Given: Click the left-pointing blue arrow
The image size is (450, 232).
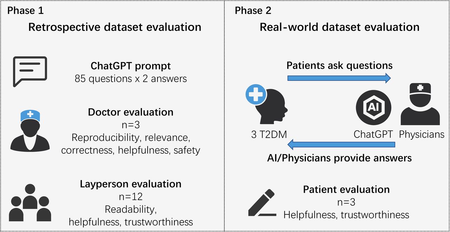Looking at the screenshot, I should point(341,145).
